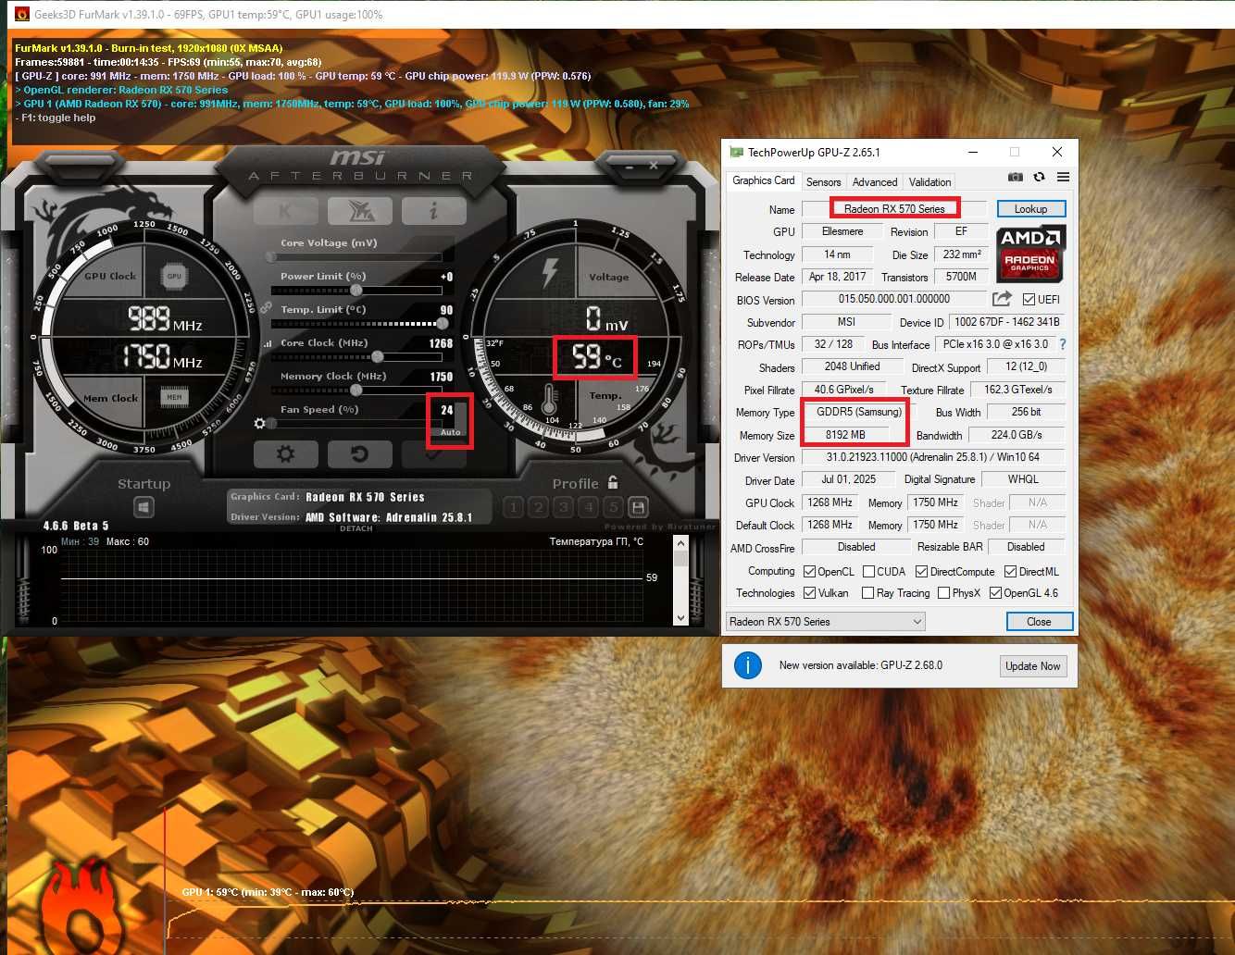1235x955 pixels.
Task: Click the Afterburner minimize button
Action: coord(629,167)
